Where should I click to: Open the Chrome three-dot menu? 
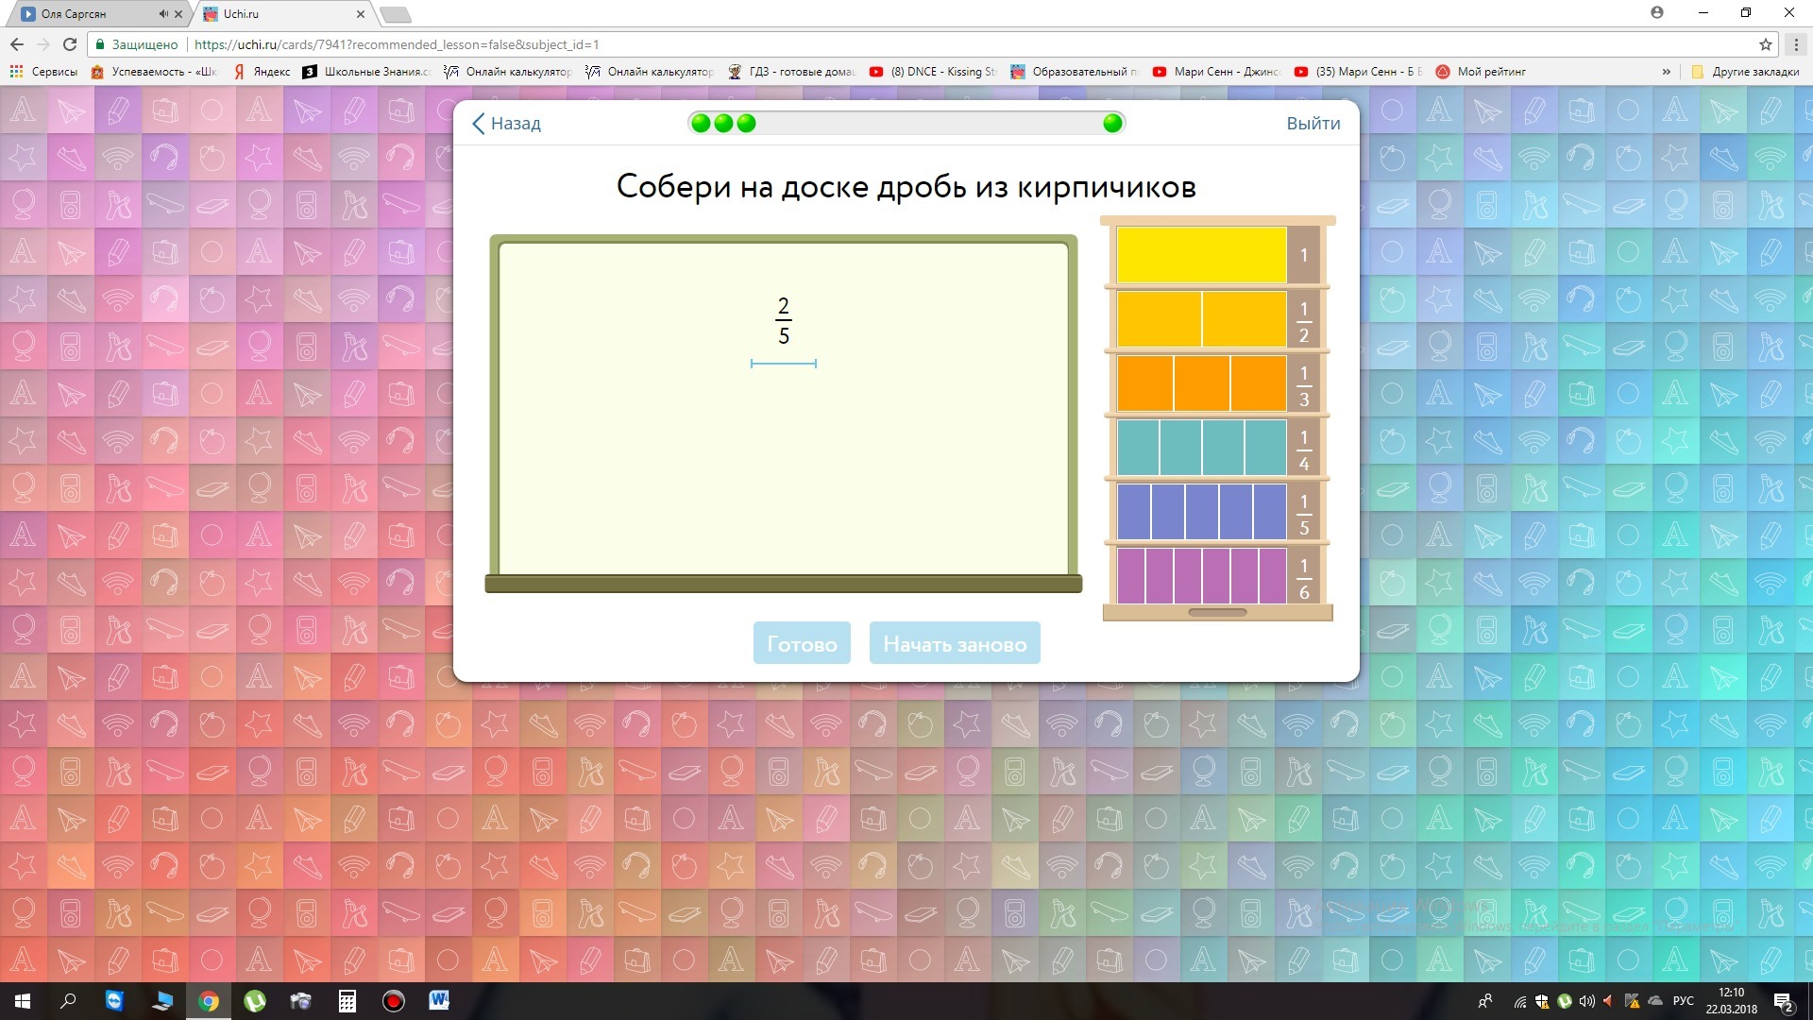(1795, 44)
